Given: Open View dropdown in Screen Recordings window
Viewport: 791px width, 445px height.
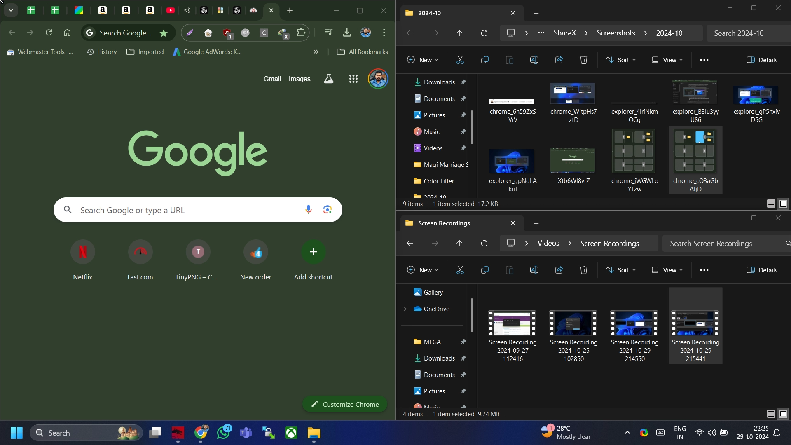Looking at the screenshot, I should 667,270.
